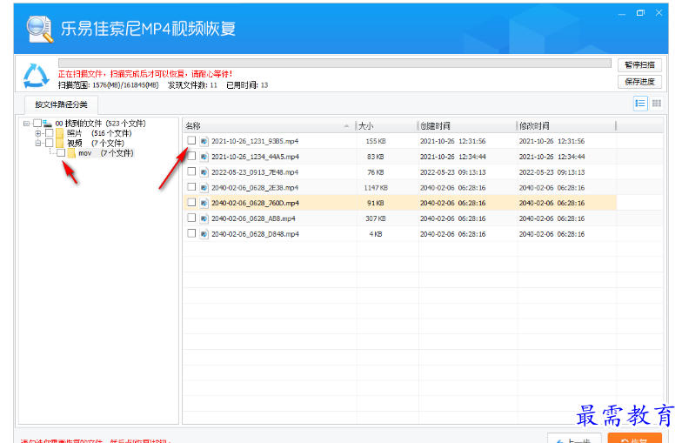
Task: Select the mov (7个文件) tree item
Action: click(x=106, y=153)
